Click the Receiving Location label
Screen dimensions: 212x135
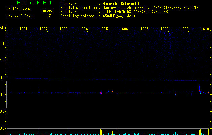79,8
